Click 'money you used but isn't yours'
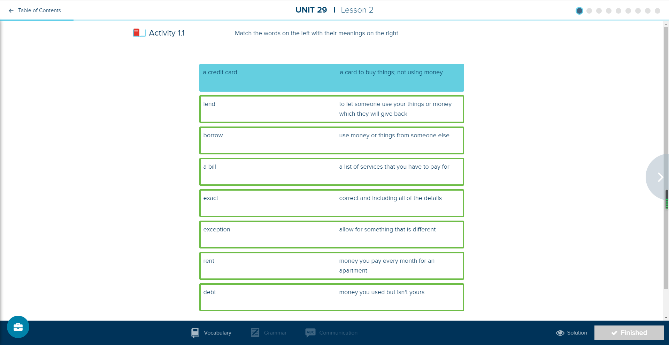 [x=382, y=292]
